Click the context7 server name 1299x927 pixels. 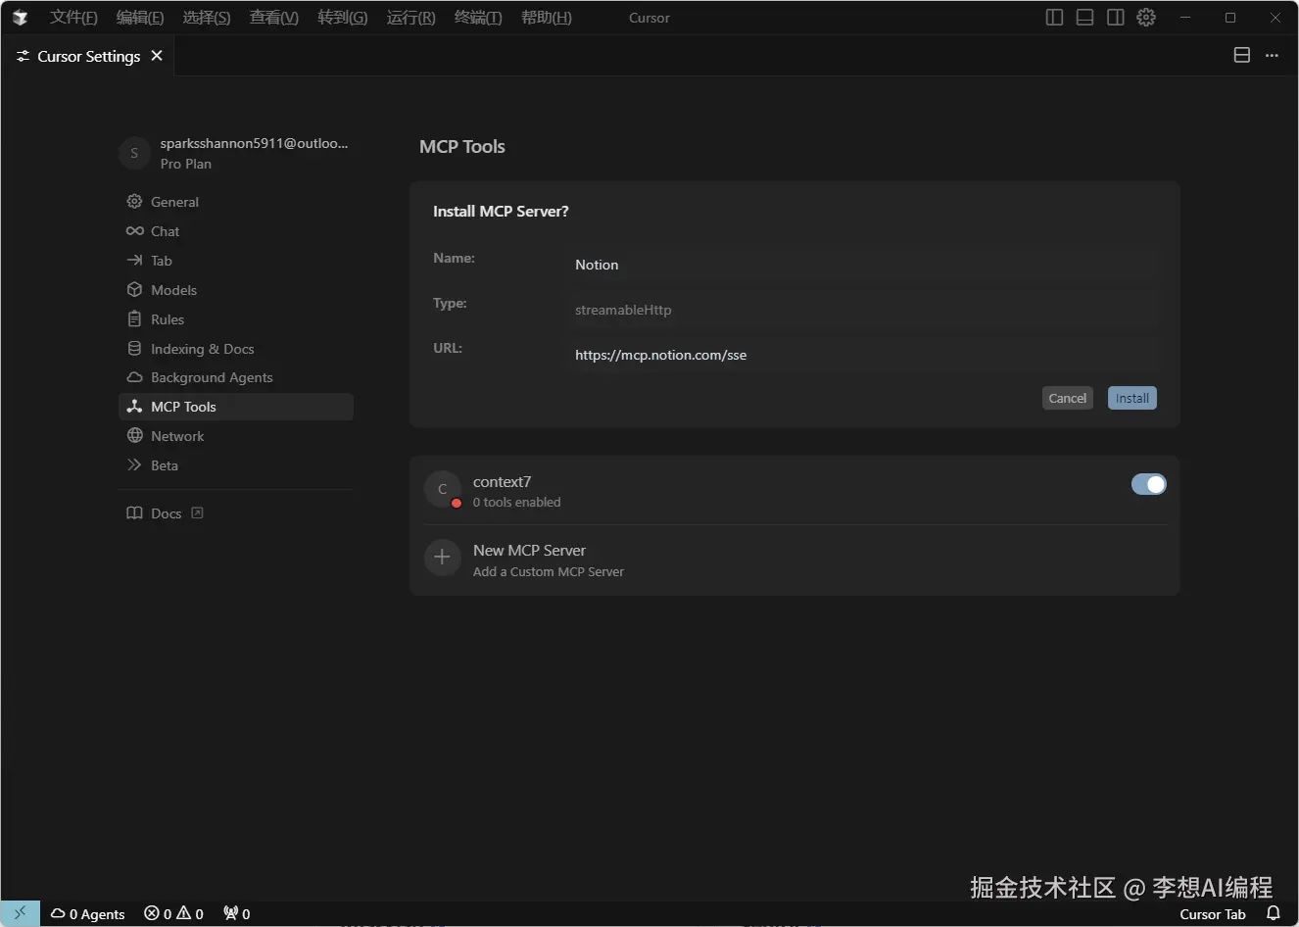[x=502, y=481]
